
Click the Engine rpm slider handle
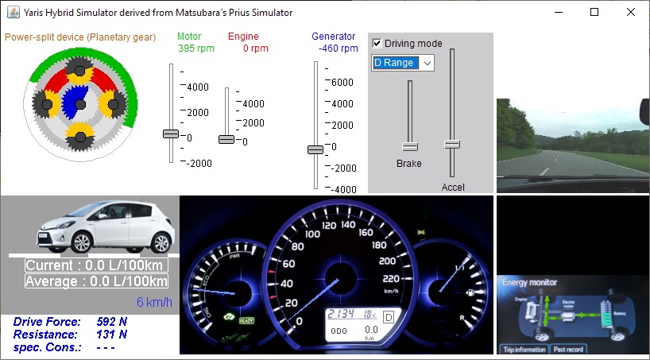coord(226,139)
